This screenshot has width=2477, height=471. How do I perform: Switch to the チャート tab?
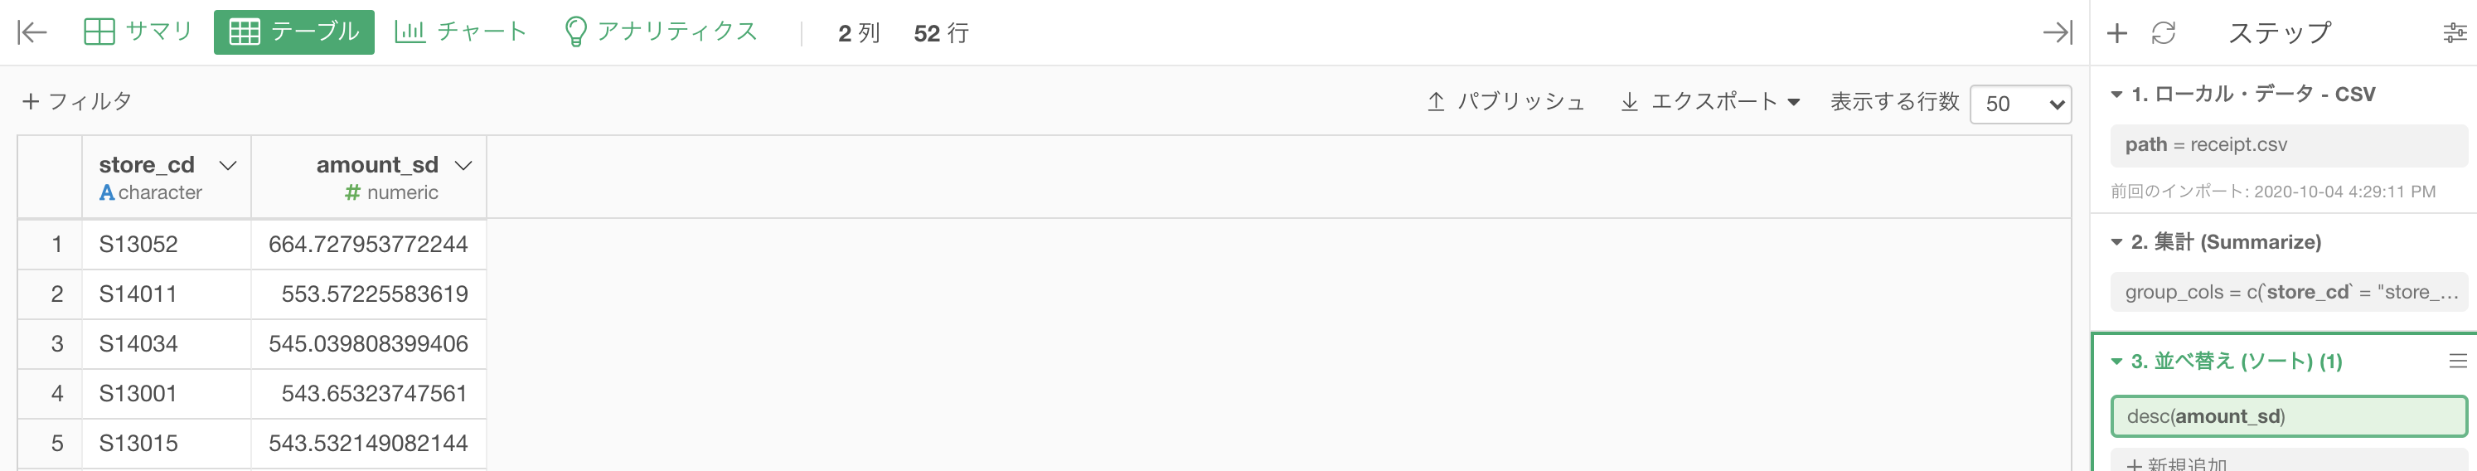click(x=461, y=32)
